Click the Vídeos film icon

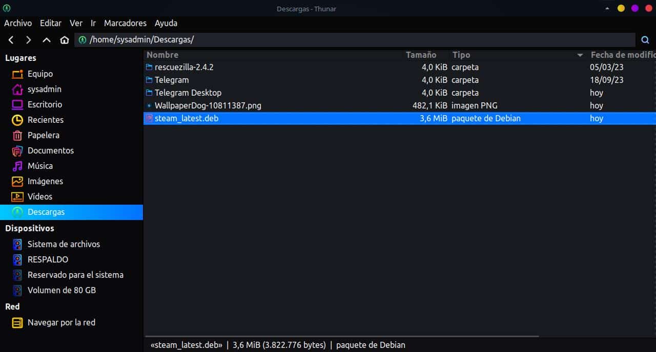pos(17,196)
